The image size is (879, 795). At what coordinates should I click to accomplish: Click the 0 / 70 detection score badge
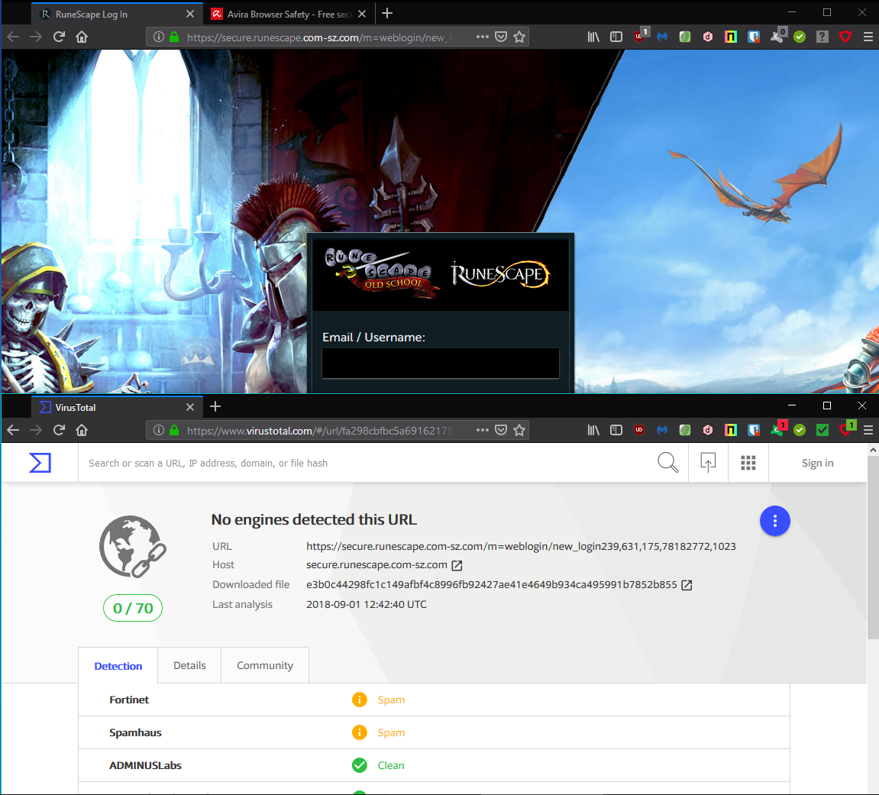click(133, 608)
